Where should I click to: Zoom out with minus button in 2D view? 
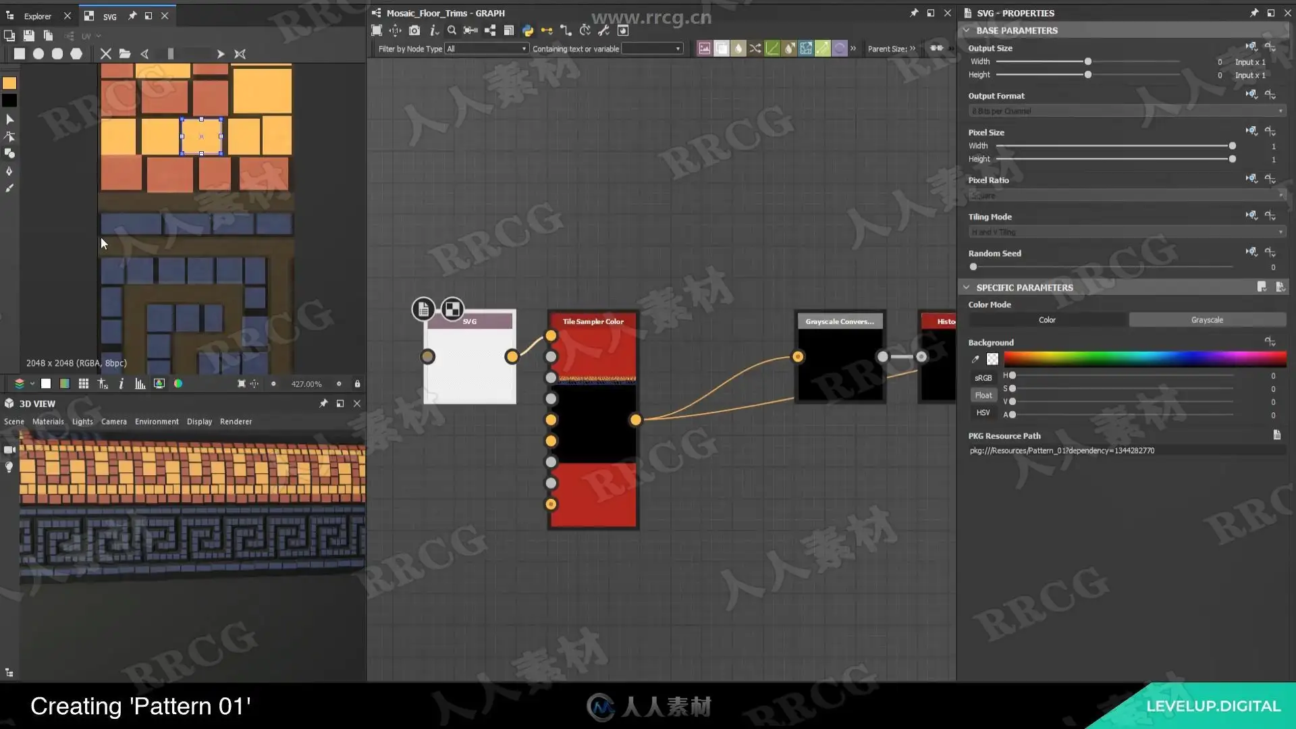point(273,384)
